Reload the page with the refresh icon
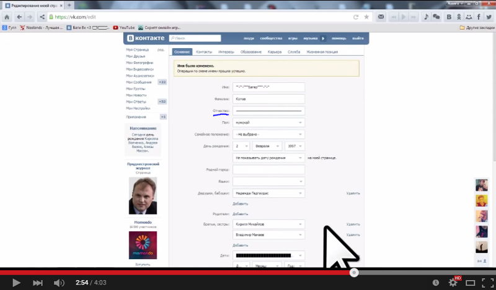The width and height of the screenshot is (496, 290). (x=356, y=17)
